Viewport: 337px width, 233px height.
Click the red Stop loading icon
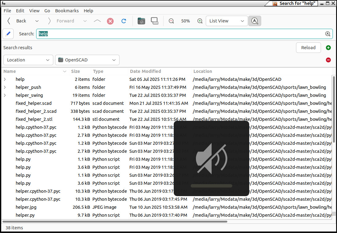[110, 21]
